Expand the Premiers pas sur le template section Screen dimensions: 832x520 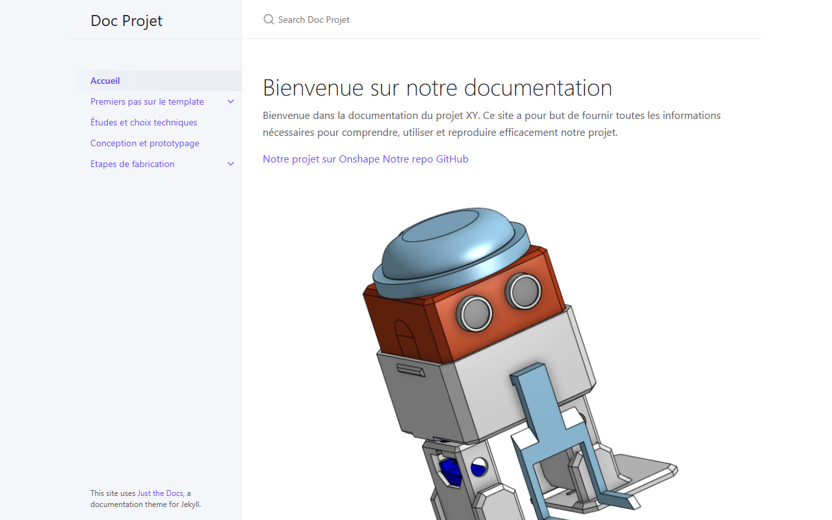[231, 101]
